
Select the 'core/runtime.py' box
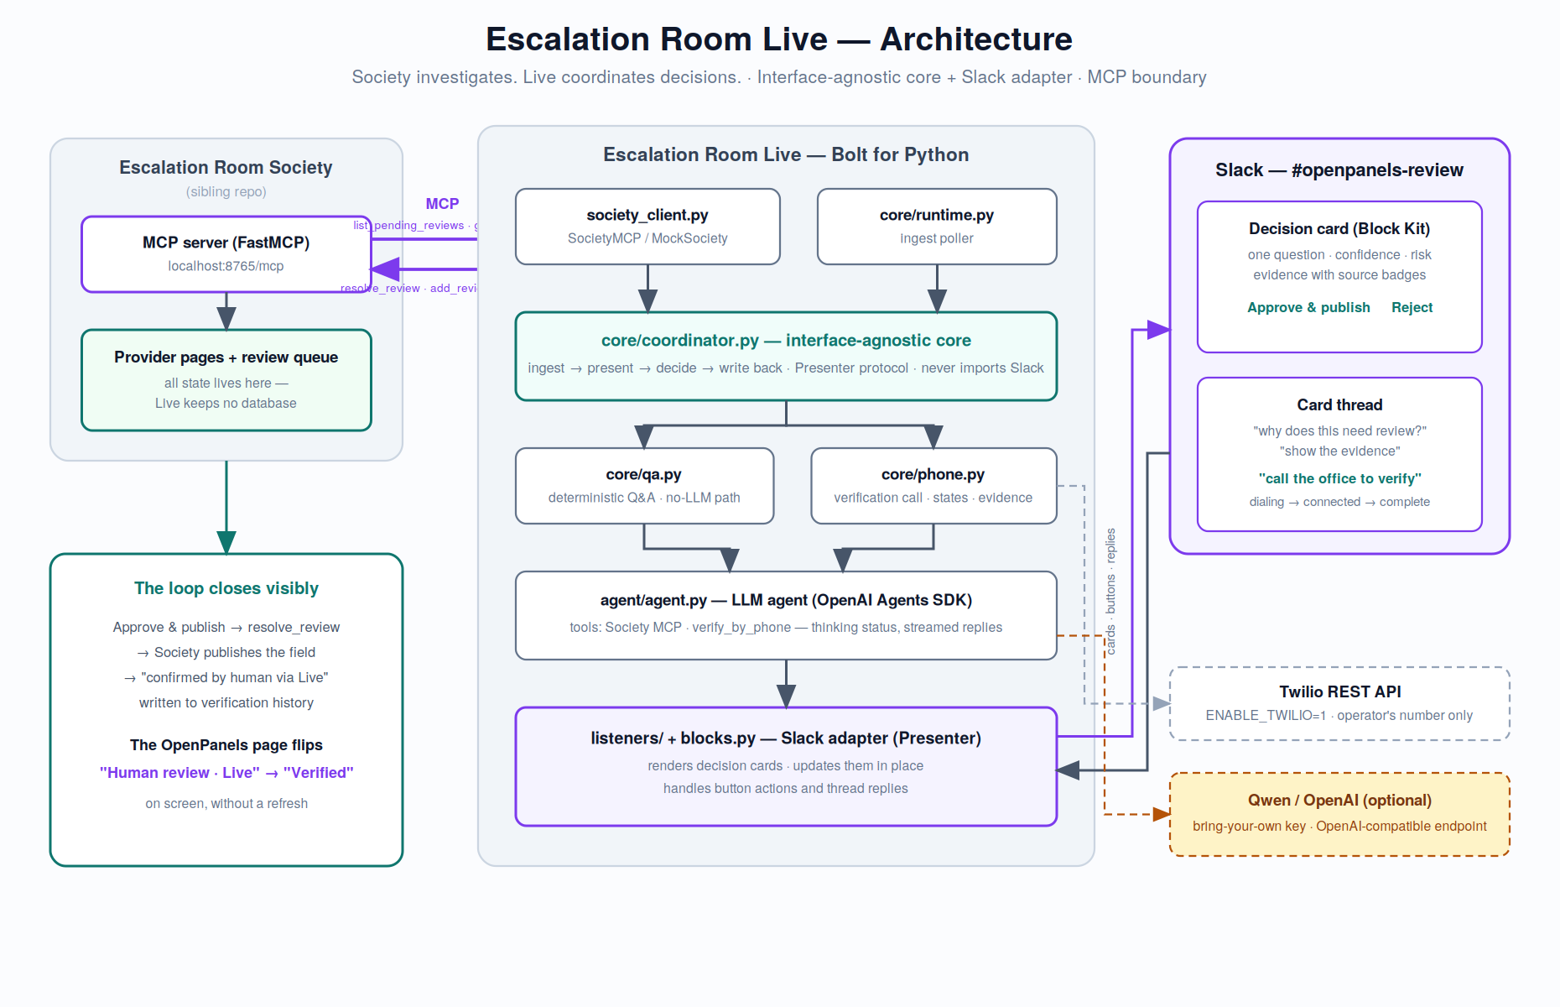point(937,227)
